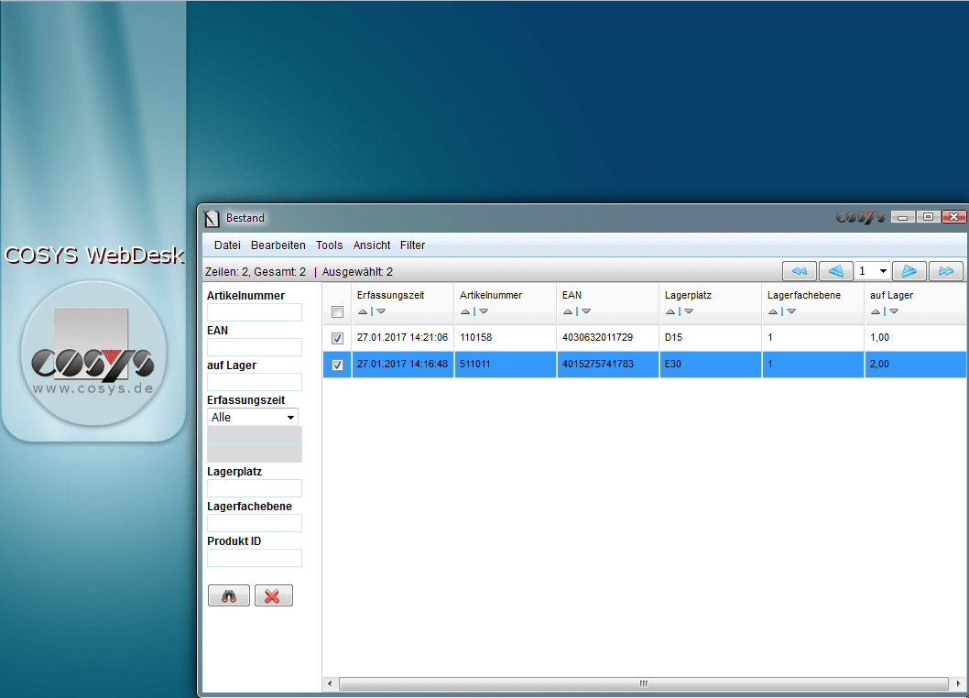Sort Erfassungszeit column ascending
The height and width of the screenshot is (698, 969).
click(363, 311)
